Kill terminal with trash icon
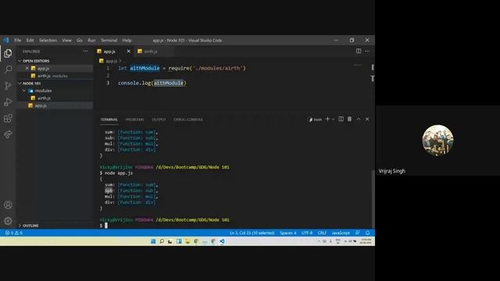500x281 pixels. point(349,119)
